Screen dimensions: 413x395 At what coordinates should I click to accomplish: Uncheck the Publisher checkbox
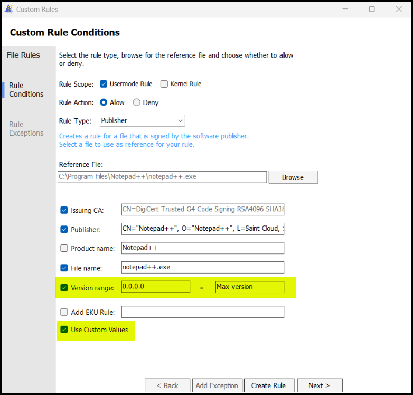tap(64, 229)
